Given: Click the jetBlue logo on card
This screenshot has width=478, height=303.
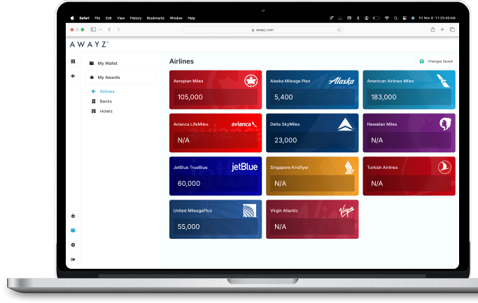Looking at the screenshot, I should tap(244, 167).
